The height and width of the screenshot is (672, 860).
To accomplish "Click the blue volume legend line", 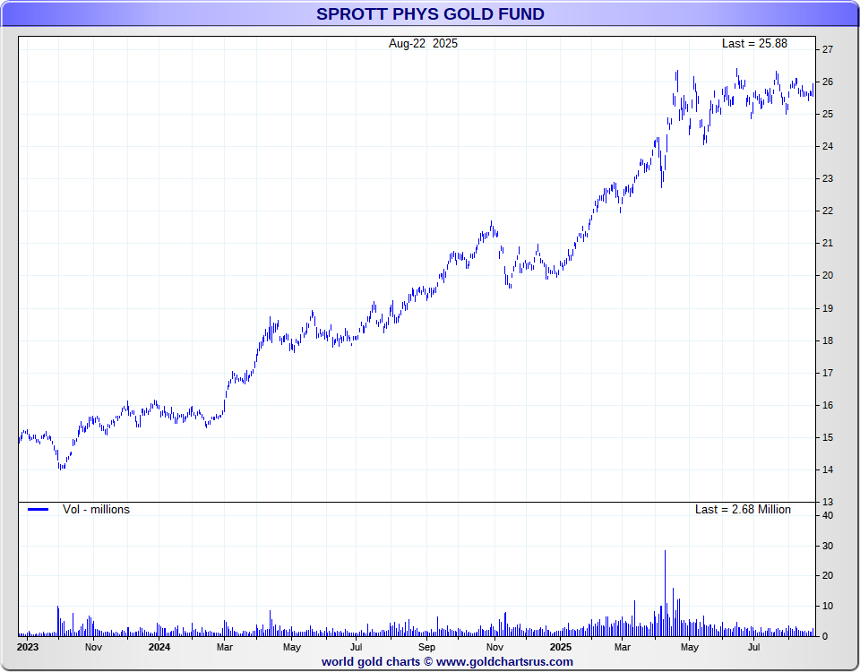I will (x=38, y=510).
